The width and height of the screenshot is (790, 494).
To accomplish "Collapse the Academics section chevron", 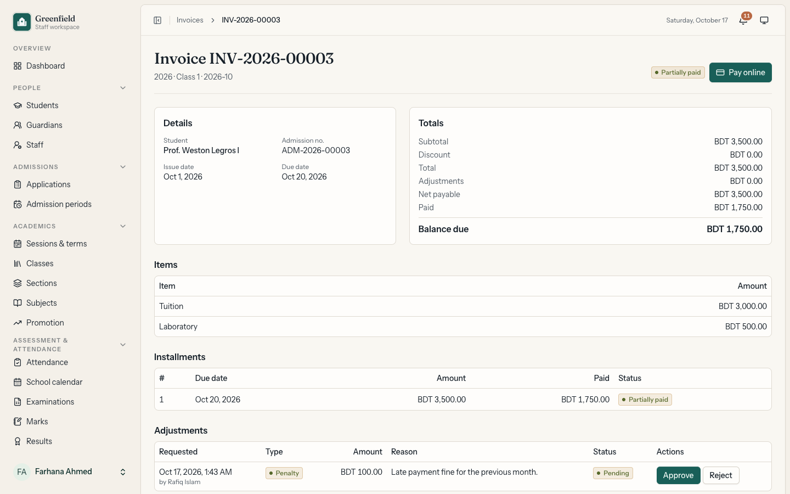I will point(123,226).
